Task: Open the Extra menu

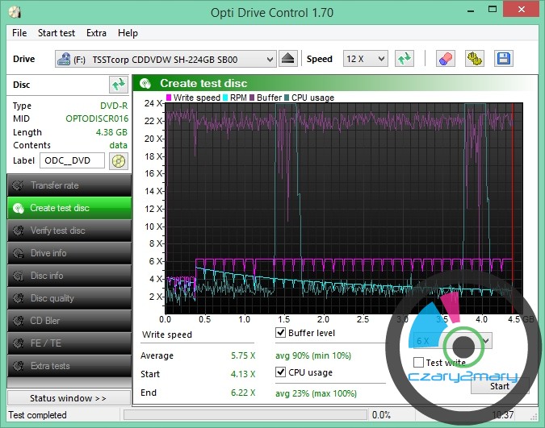Action: [96, 33]
